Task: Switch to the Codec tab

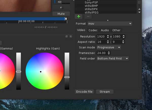Action: [x=93, y=30]
